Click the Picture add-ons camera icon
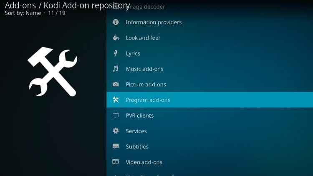 116,85
